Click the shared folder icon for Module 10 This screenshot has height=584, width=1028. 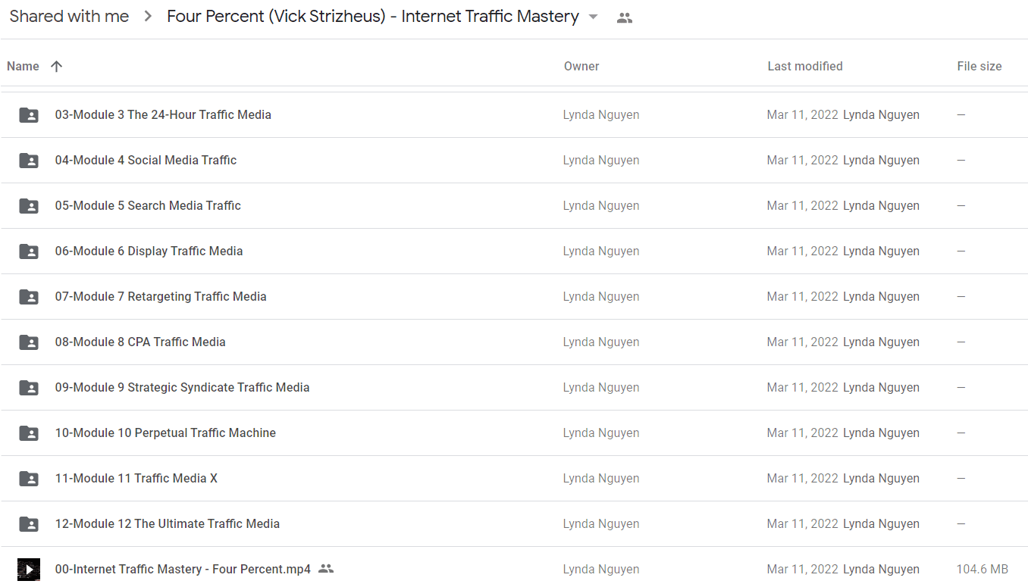[29, 433]
